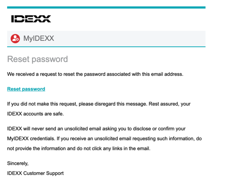Image resolution: width=238 pixels, height=186 pixels.
Task: Click the "not provide the information" line
Action: (x=79, y=149)
